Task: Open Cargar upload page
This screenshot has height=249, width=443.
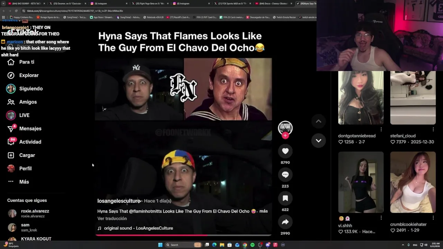Action: point(21,155)
